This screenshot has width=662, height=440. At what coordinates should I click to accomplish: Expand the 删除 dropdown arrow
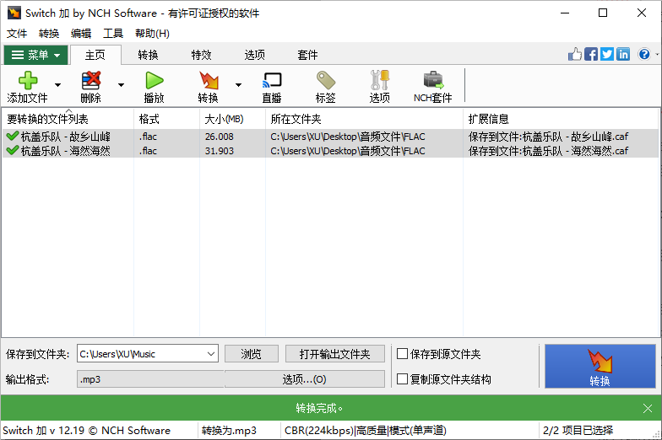(122, 85)
